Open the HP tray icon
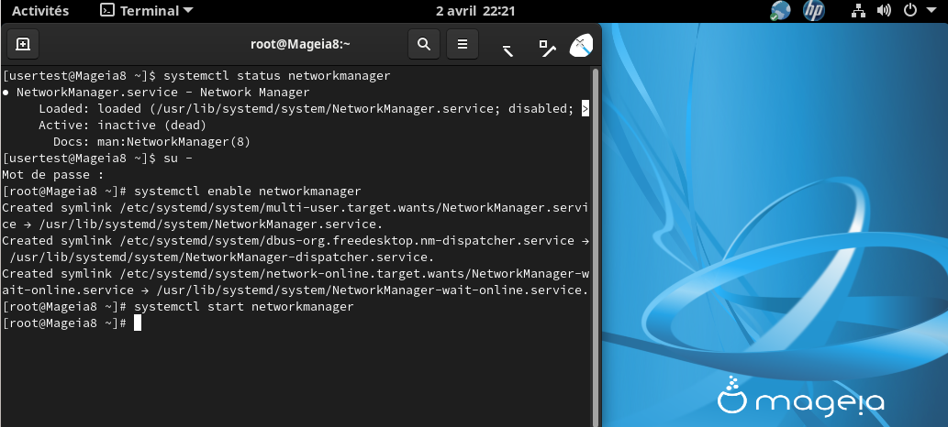Image resolution: width=948 pixels, height=427 pixels. coord(814,10)
